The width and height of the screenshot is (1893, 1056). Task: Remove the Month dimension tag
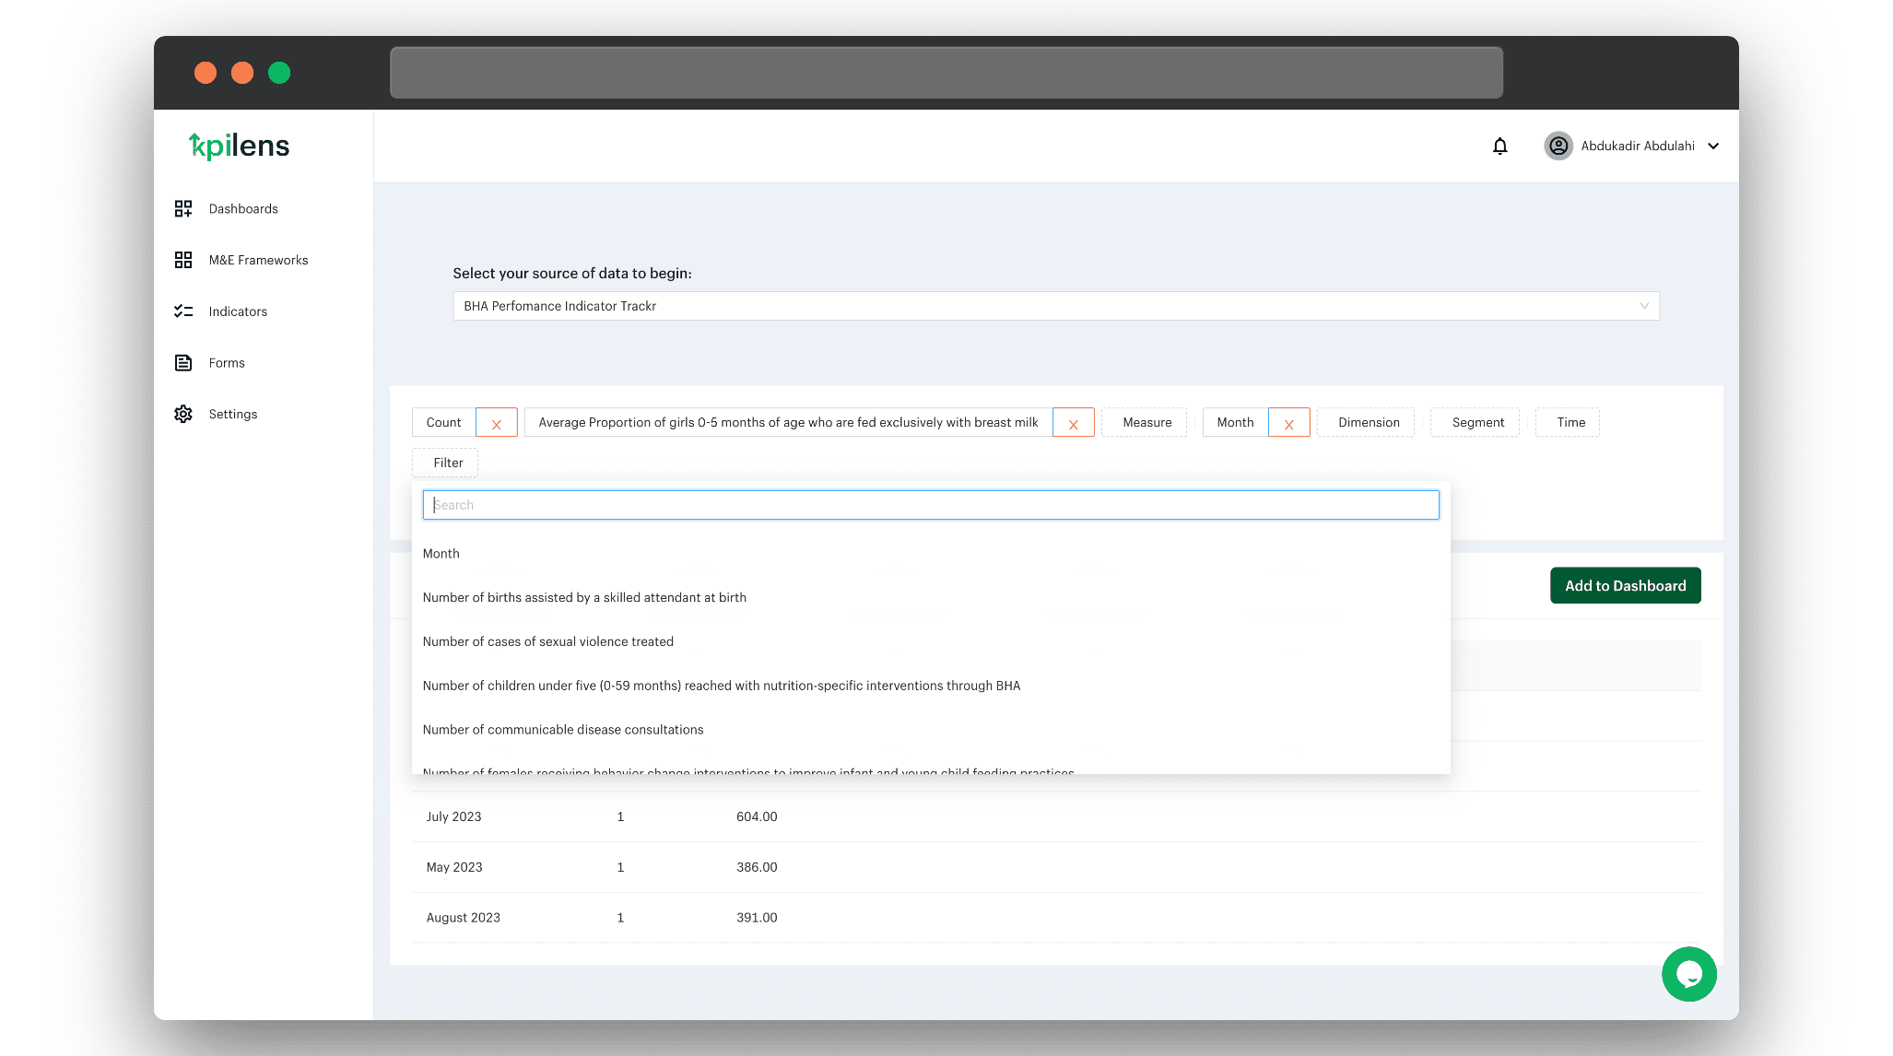pyautogui.click(x=1288, y=423)
